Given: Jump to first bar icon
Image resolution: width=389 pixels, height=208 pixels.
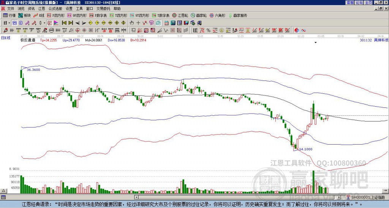Looking at the screenshot, I should click(64, 23).
